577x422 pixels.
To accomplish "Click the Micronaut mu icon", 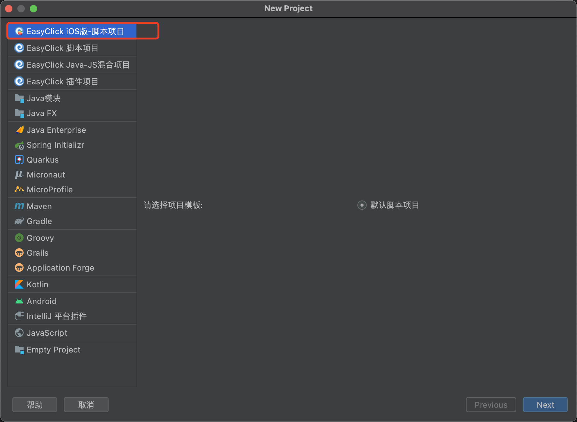I will coord(19,174).
